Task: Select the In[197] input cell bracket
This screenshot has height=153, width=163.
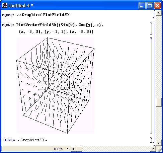Action: point(151,28)
